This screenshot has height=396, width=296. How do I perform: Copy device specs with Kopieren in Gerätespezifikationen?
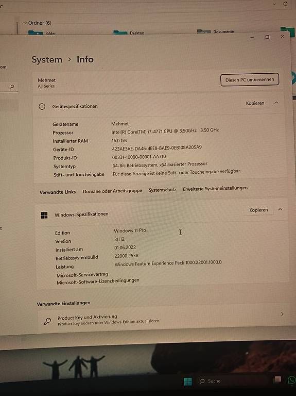tap(255, 103)
